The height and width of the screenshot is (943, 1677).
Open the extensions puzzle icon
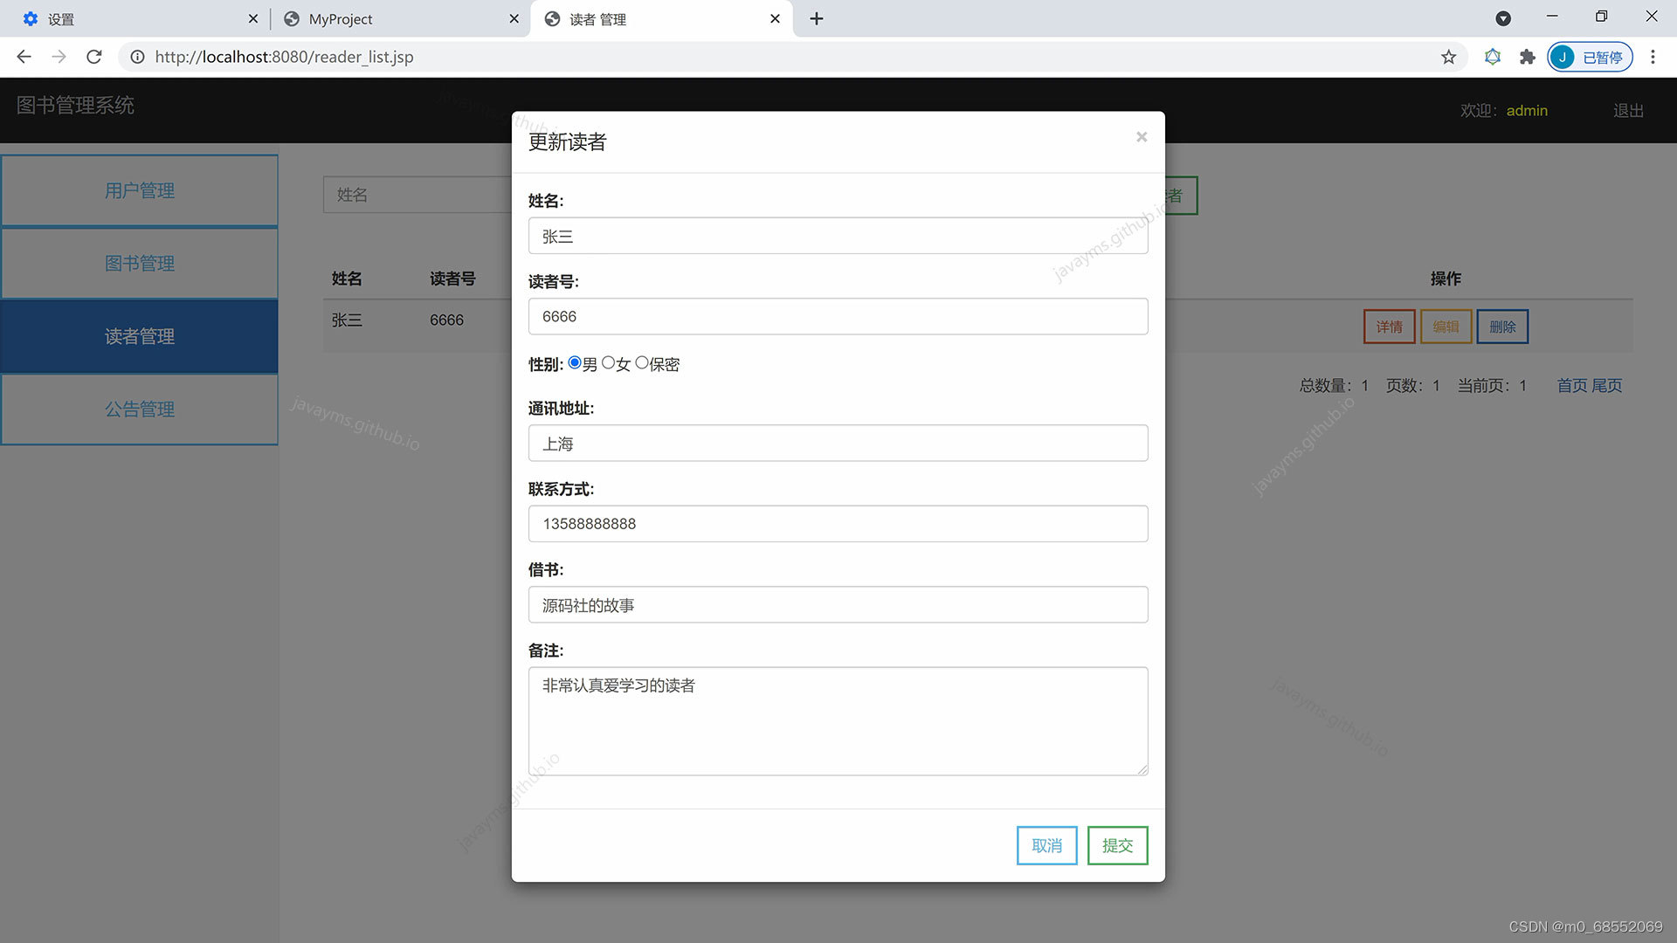click(1527, 57)
